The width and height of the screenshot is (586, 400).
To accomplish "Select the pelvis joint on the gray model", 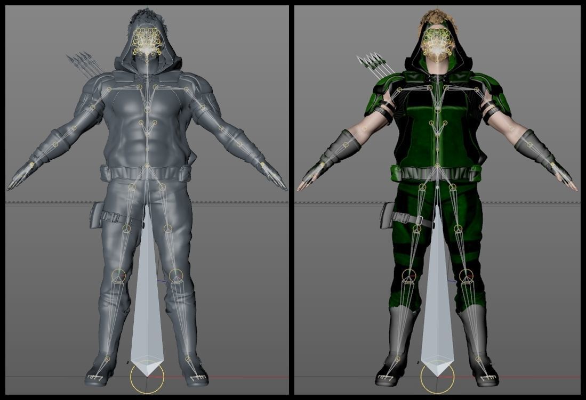I will (147, 166).
